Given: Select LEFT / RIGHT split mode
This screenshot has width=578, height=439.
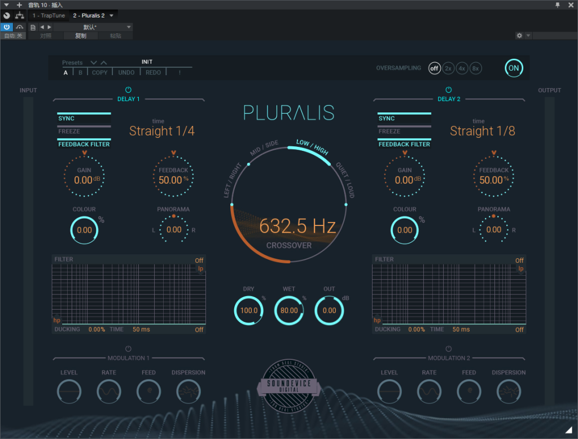Looking at the screenshot, I should click(x=232, y=180).
